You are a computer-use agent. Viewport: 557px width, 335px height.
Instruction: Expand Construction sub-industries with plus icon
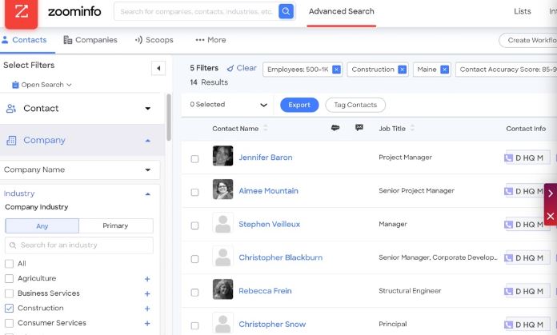(x=147, y=309)
